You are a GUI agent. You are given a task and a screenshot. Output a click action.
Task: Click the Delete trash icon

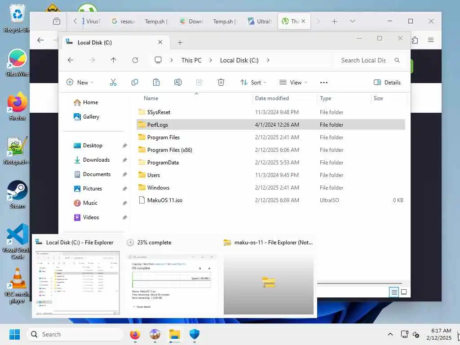point(221,83)
